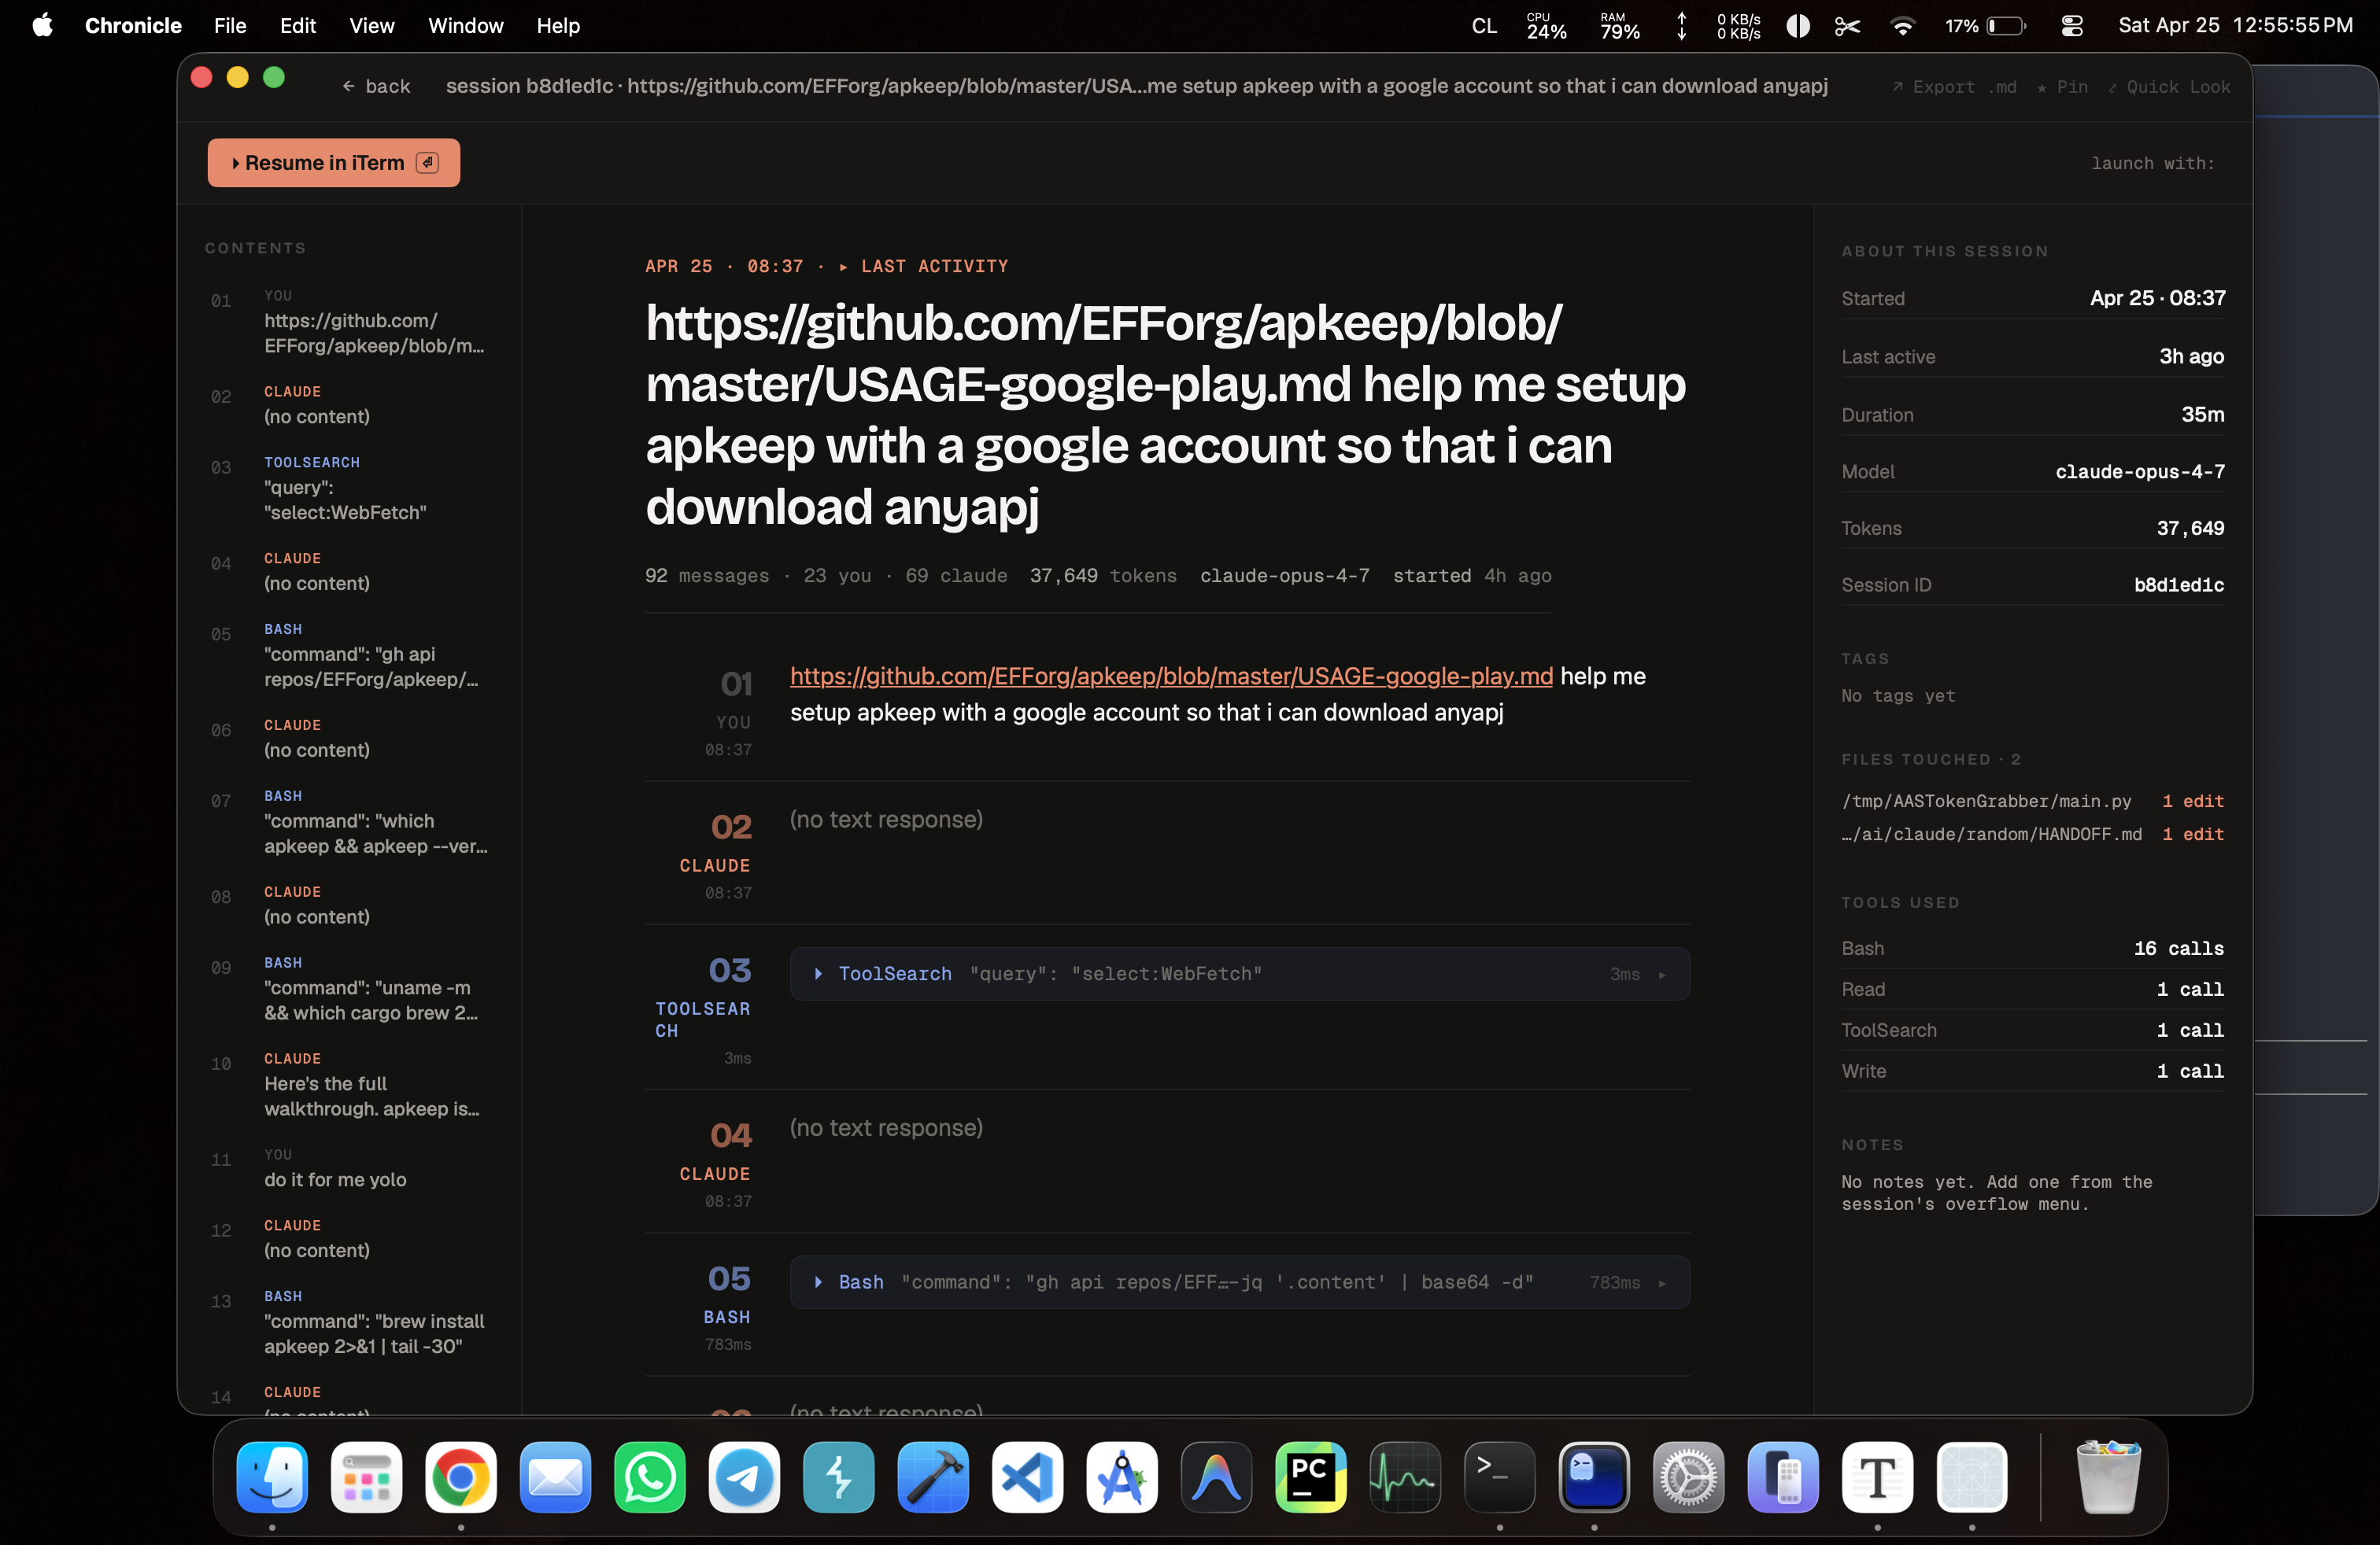Jump to contents item 09 uname -m command

350,990
